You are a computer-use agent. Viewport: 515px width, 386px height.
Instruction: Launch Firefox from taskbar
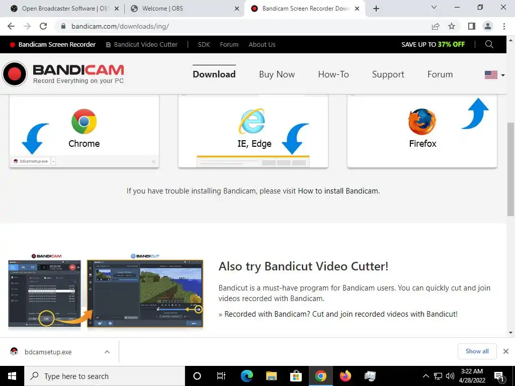pyautogui.click(x=345, y=376)
